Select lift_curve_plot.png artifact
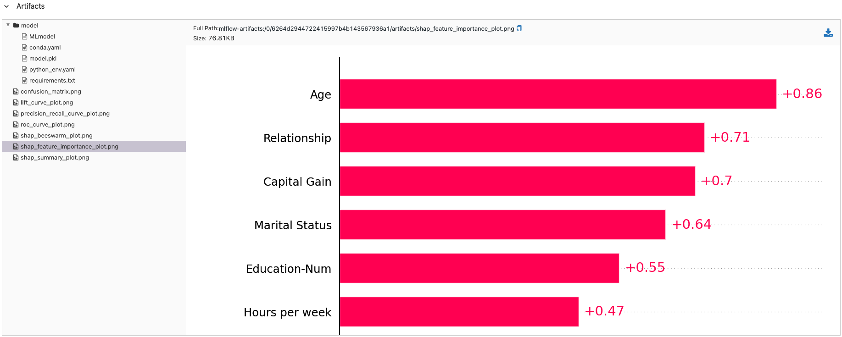This screenshot has width=842, height=337. (46, 102)
